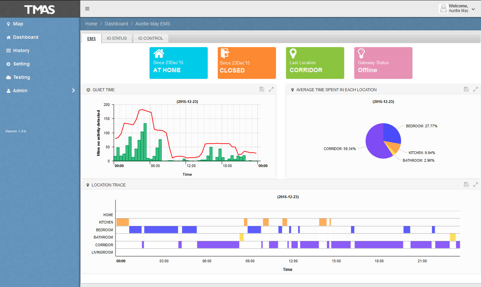Viewport: 481px width, 287px height.
Task: Click the Dashboard home icon in sidebar
Action: [8, 37]
